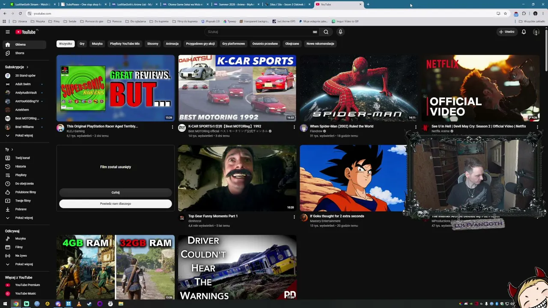Select the Gry platformowe chip
The width and height of the screenshot is (548, 308).
[x=233, y=44]
